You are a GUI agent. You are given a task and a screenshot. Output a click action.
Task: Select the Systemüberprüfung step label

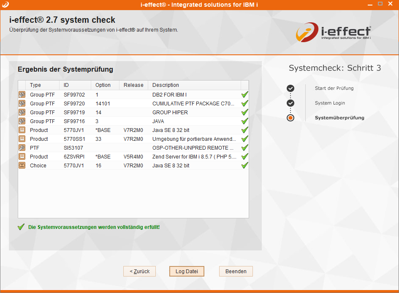(339, 118)
